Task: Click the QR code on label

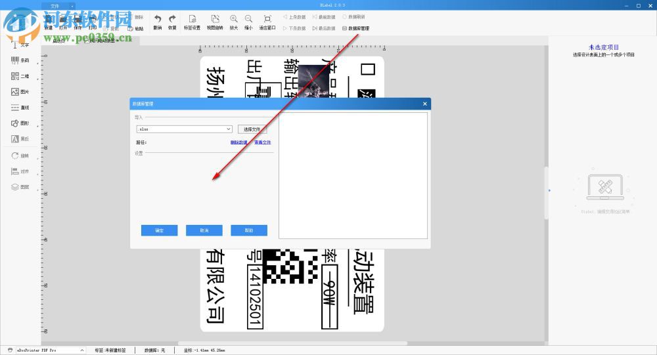Action: pos(291,266)
